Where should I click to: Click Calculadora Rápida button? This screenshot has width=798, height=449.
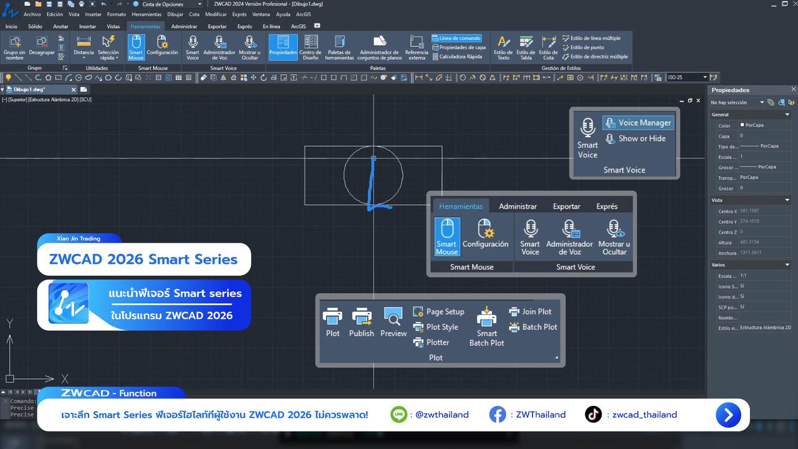(457, 57)
